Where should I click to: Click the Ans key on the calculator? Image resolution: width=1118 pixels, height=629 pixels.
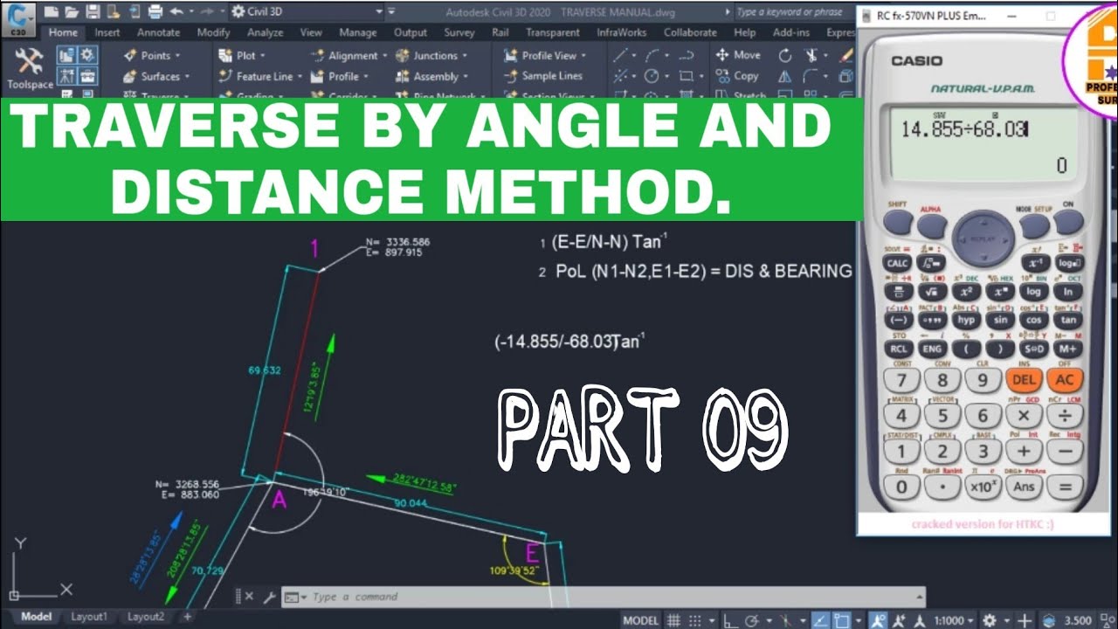click(x=1024, y=486)
